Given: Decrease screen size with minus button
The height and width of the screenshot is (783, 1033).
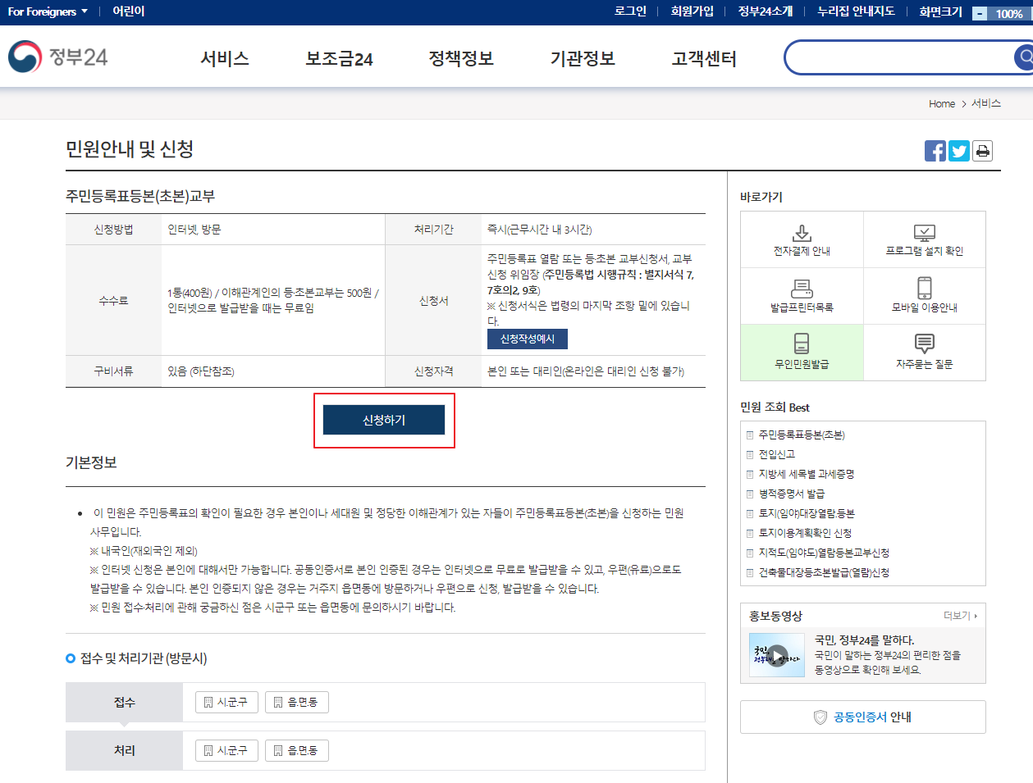Looking at the screenshot, I should [x=980, y=13].
